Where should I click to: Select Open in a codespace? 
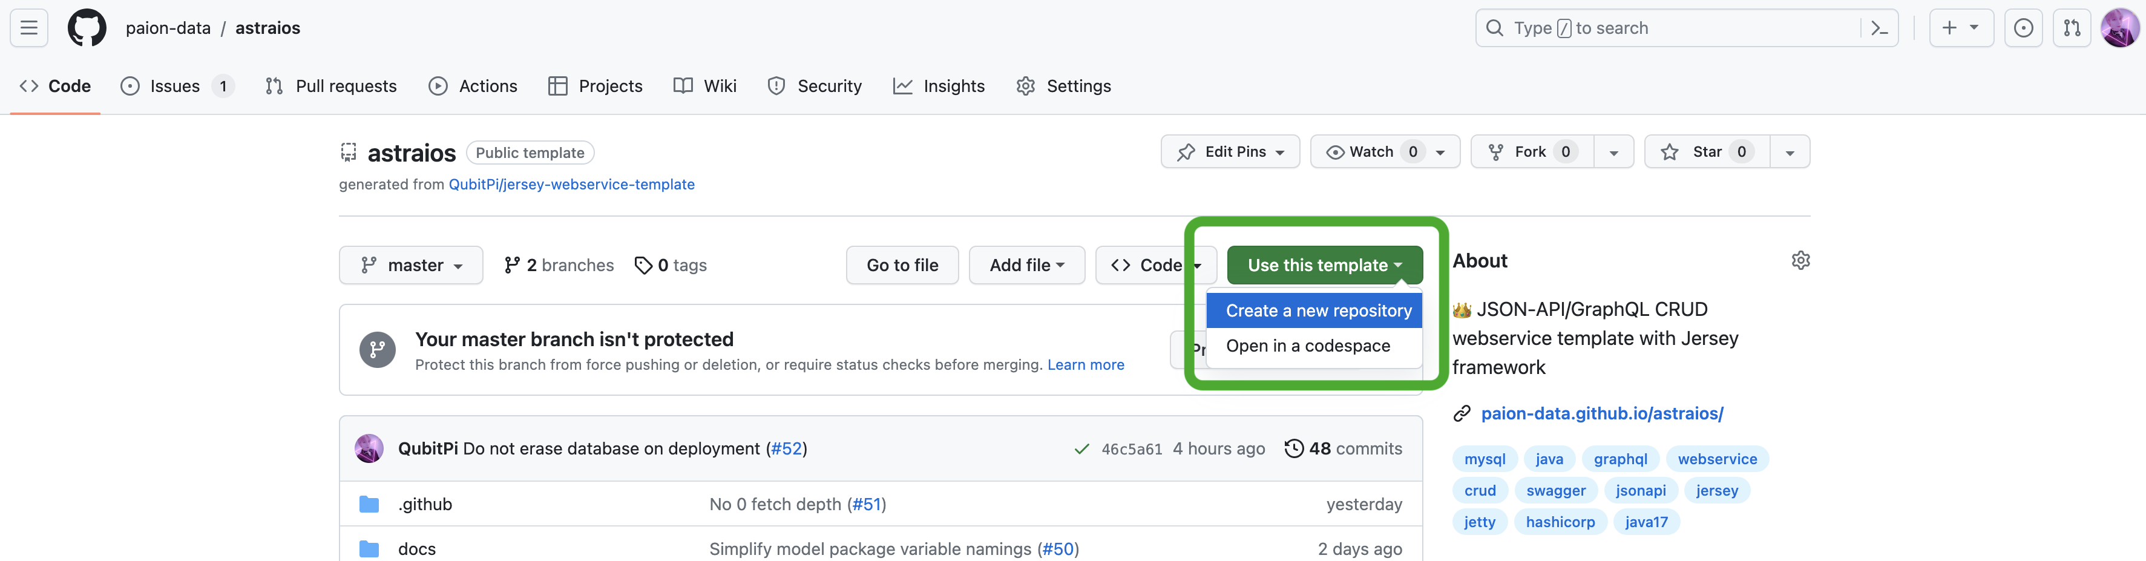point(1314,346)
